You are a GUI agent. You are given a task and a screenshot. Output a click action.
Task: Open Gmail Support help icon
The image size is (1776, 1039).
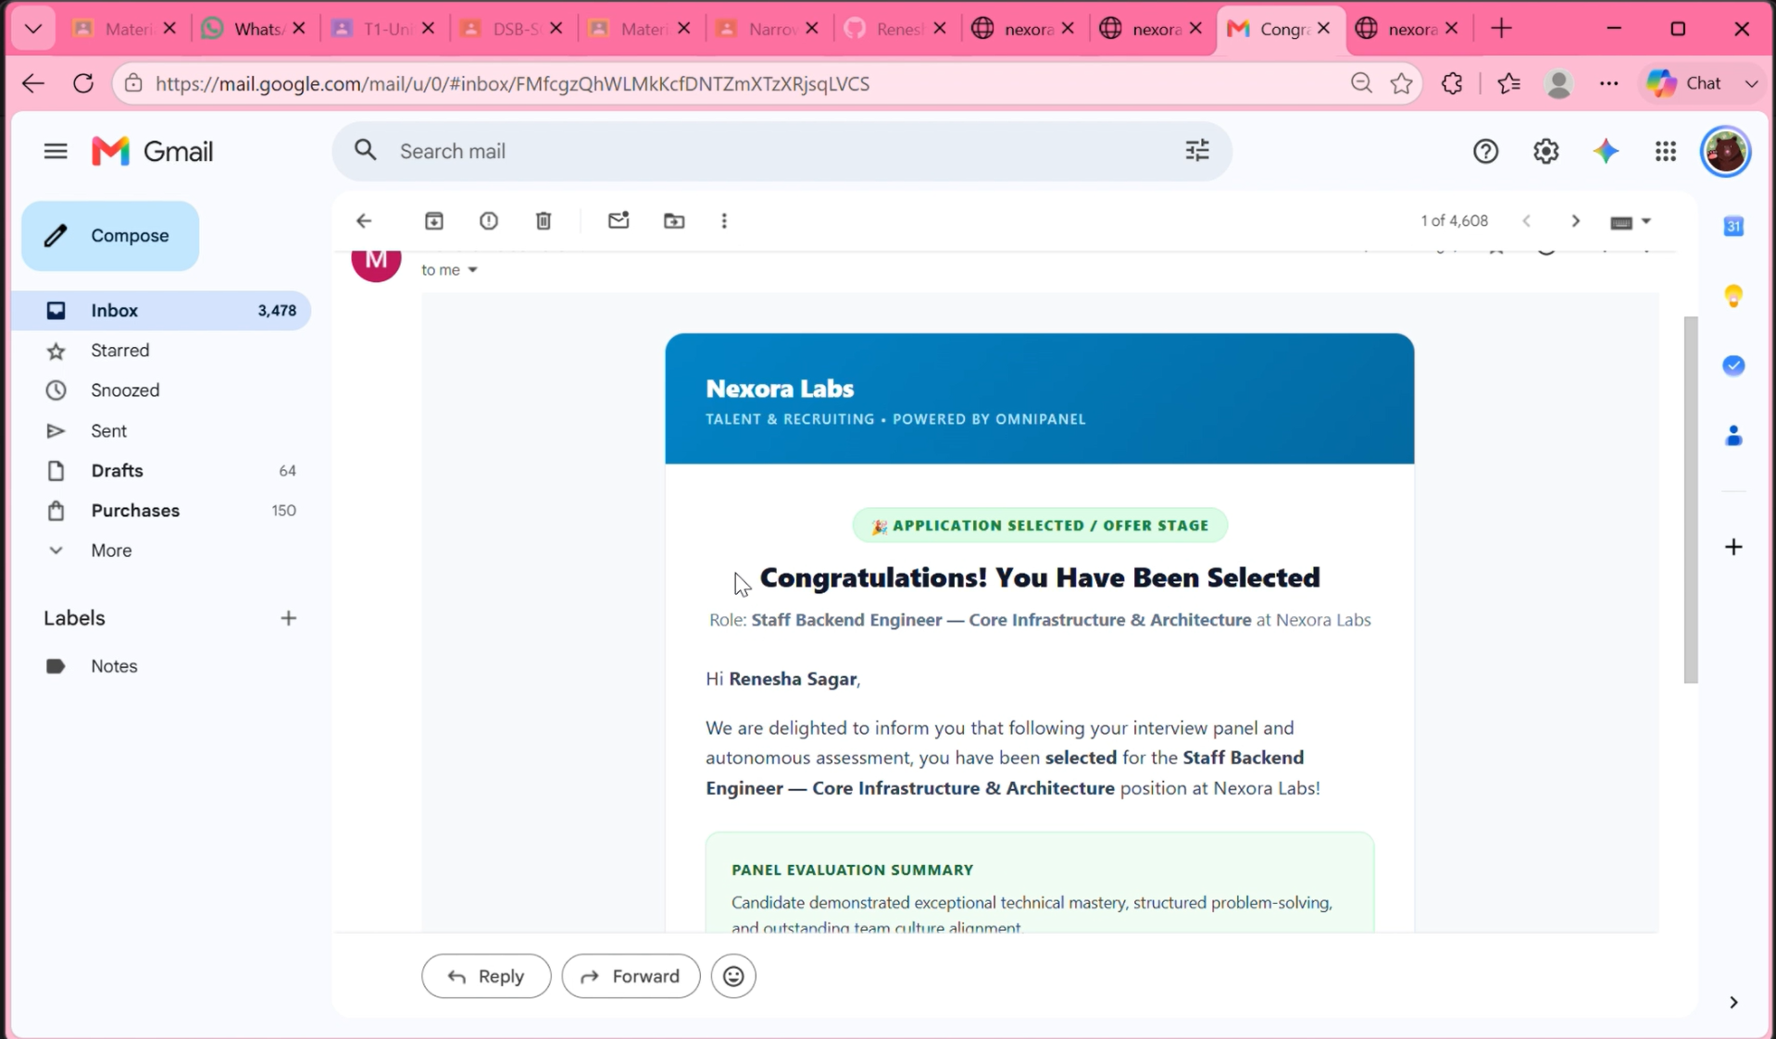[1485, 151]
